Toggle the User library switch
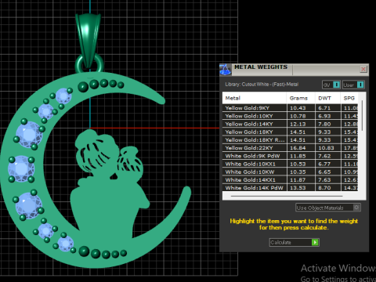Viewport: 376px width, 282px height. pyautogui.click(x=353, y=85)
